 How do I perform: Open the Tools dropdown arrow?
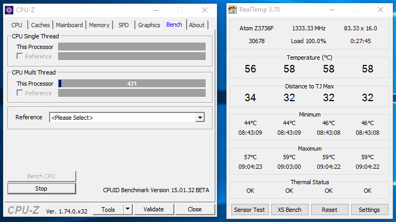tap(128, 209)
